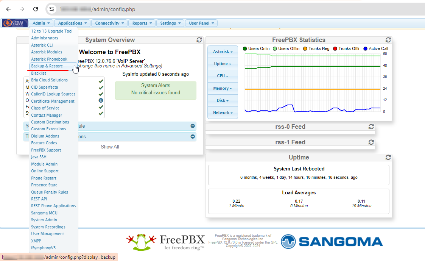Viewport: 425px width, 261px height.
Task: Expand the CPU statistics dropdown
Action: 223,76
